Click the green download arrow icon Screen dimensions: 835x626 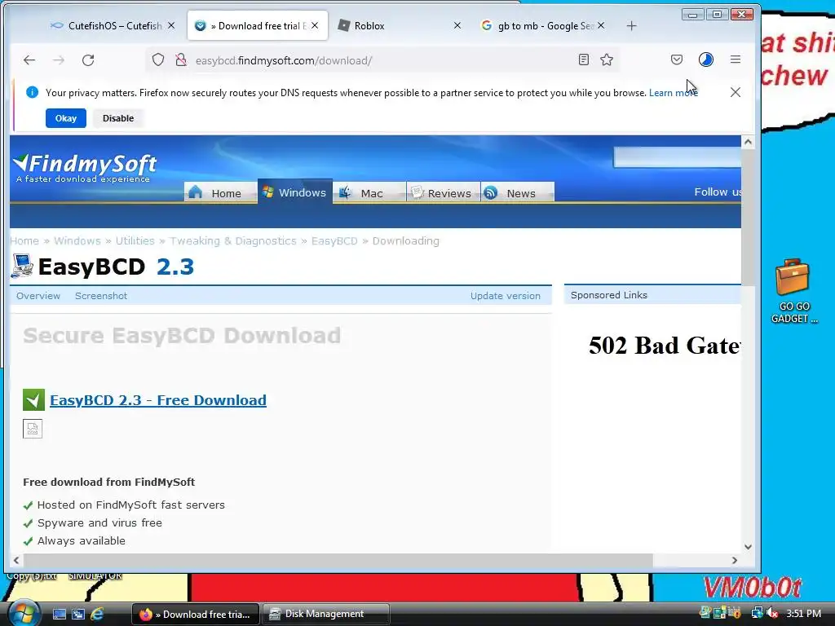[x=33, y=399]
